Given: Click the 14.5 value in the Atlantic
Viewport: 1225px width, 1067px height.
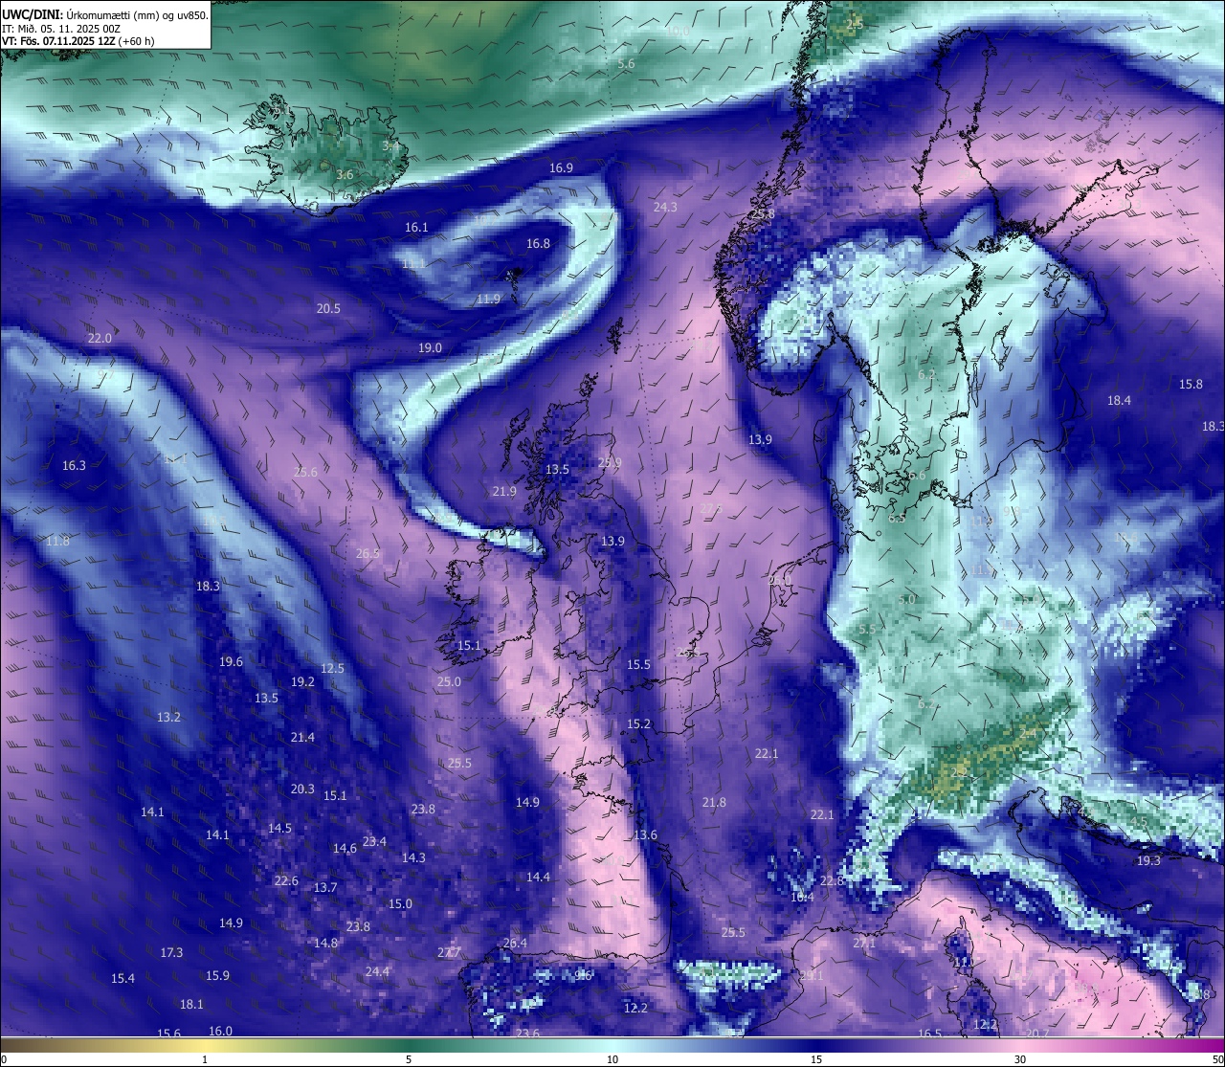Looking at the screenshot, I should pos(279,829).
